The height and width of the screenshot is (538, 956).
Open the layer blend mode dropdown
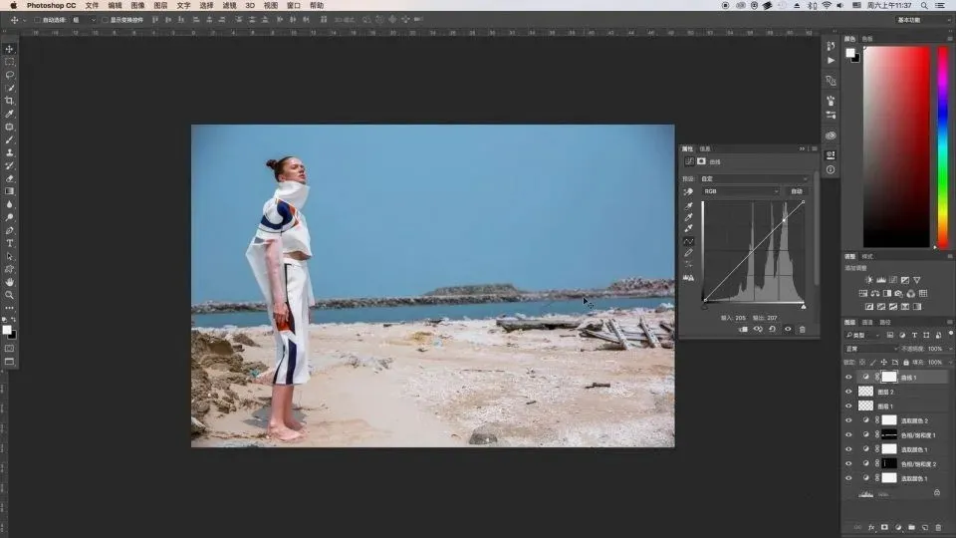[x=868, y=350]
